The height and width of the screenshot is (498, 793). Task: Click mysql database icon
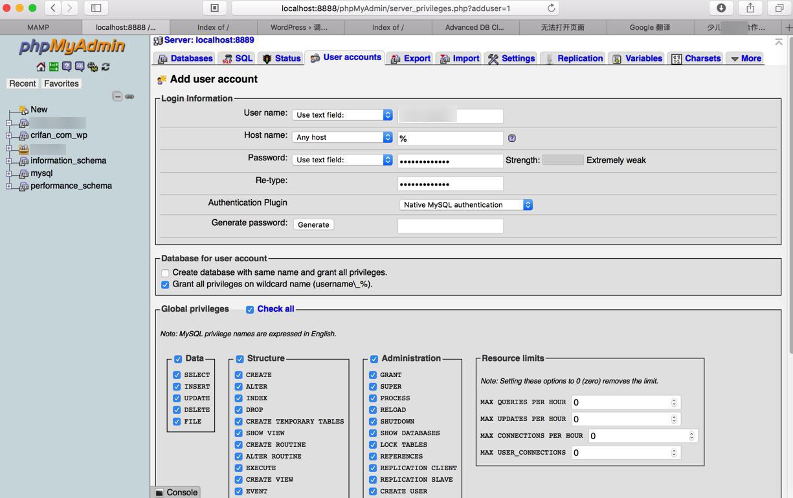coord(24,173)
